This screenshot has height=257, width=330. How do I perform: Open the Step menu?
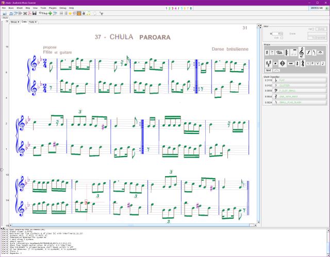click(28, 8)
